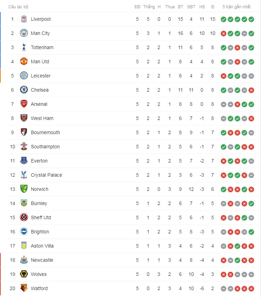This screenshot has height=297, width=261.
Task: Click the Man Utd club crest
Action: pyautogui.click(x=24, y=62)
